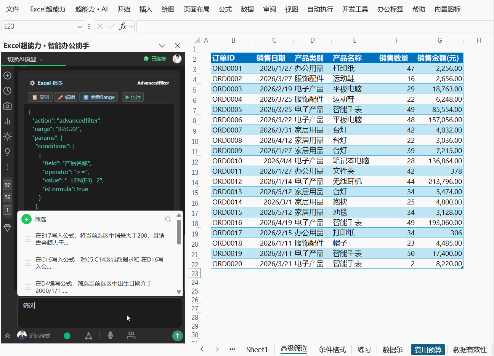Viewport: 494px width, 356px height.
Task: Select suggestion starting 在C16写入公式
Action: pyautogui.click(x=100, y=263)
